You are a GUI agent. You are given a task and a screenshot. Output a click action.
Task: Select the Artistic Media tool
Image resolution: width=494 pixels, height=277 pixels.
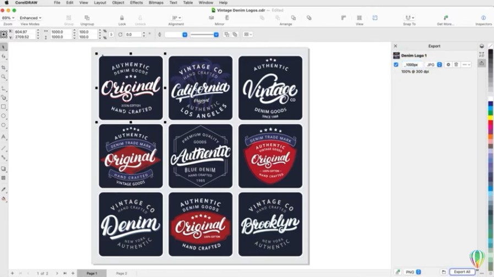pos(4,97)
